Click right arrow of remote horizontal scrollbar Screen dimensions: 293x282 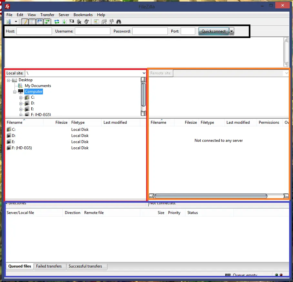pos(286,196)
